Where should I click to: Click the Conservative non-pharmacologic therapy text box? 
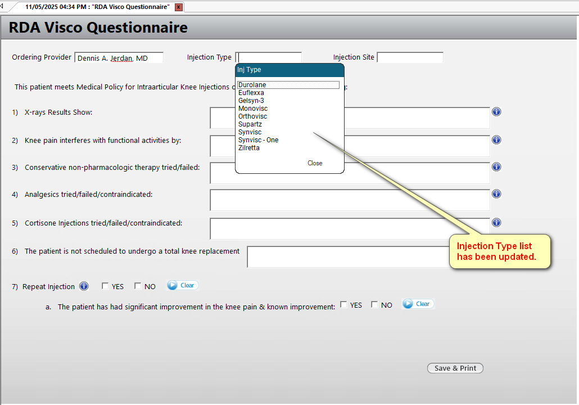point(350,173)
